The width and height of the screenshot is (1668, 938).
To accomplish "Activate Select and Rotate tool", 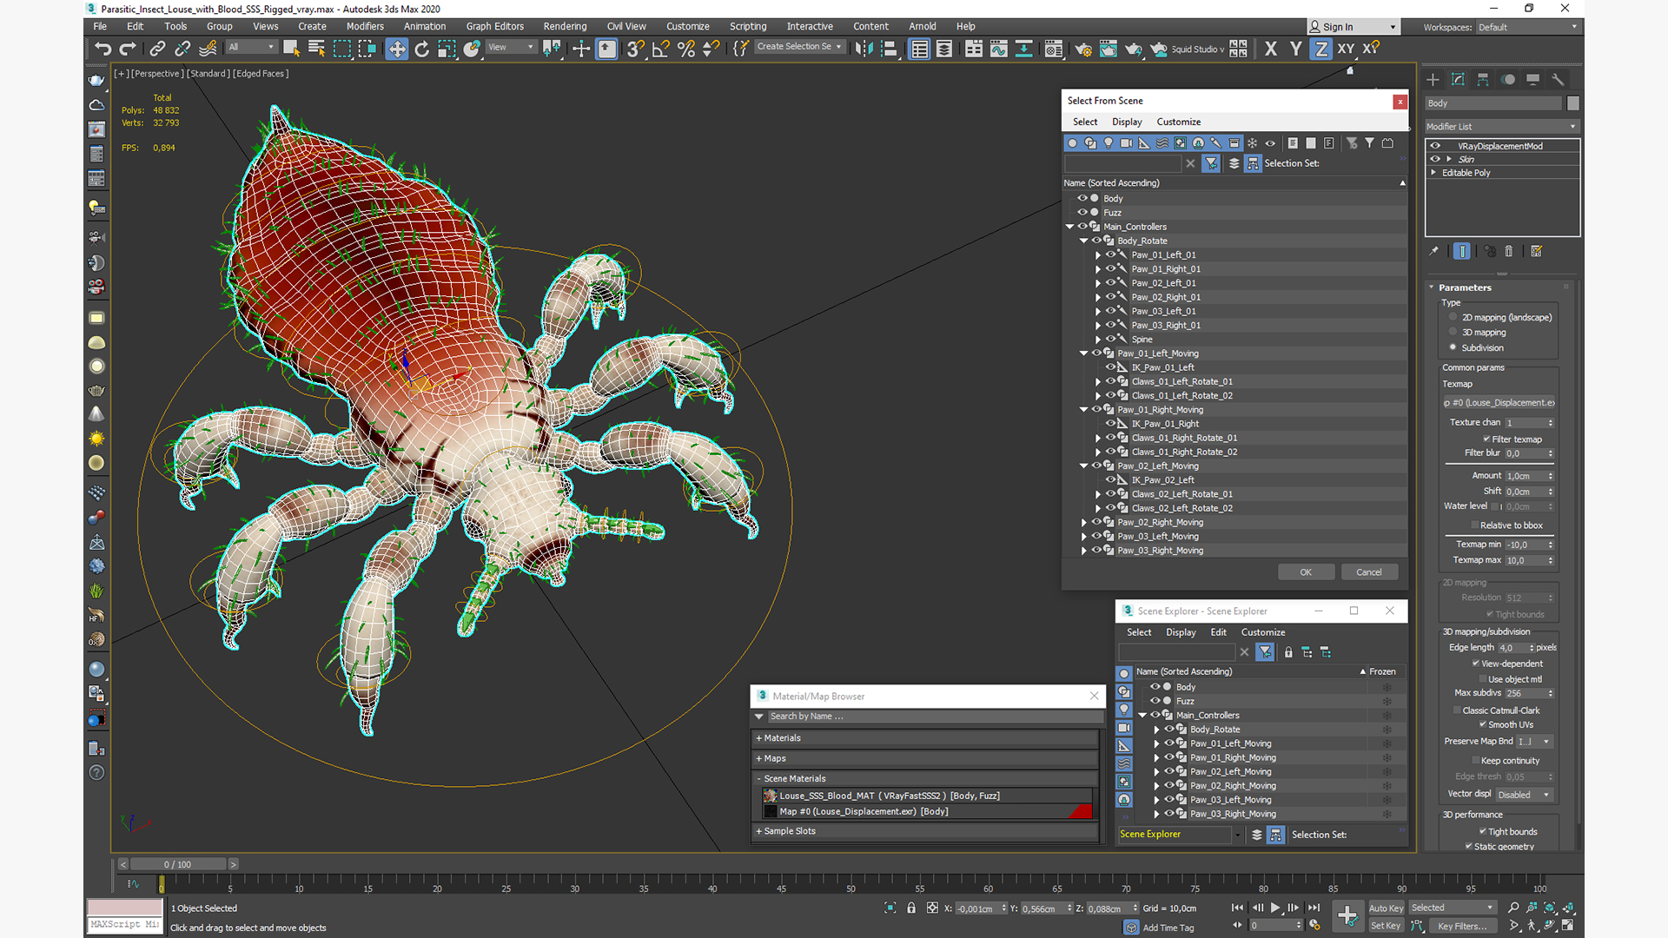I will [x=422, y=50].
